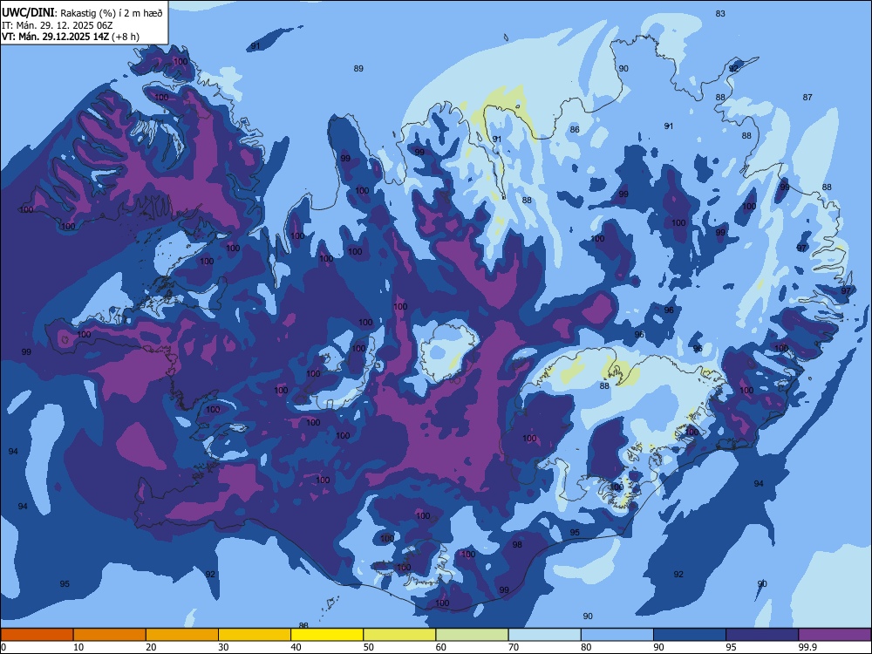The width and height of the screenshot is (872, 654).
Task: Click the humidity value '98' on the map
Action: [517, 544]
